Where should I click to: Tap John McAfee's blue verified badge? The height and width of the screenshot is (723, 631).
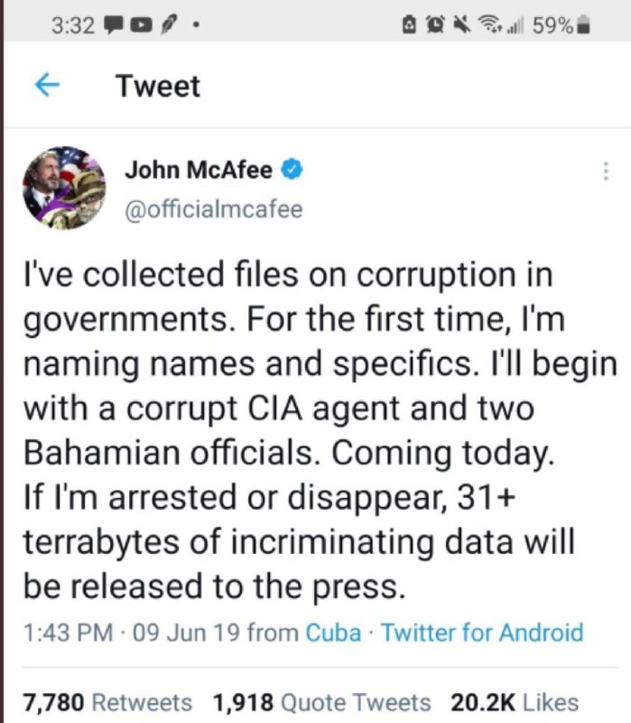click(x=293, y=168)
